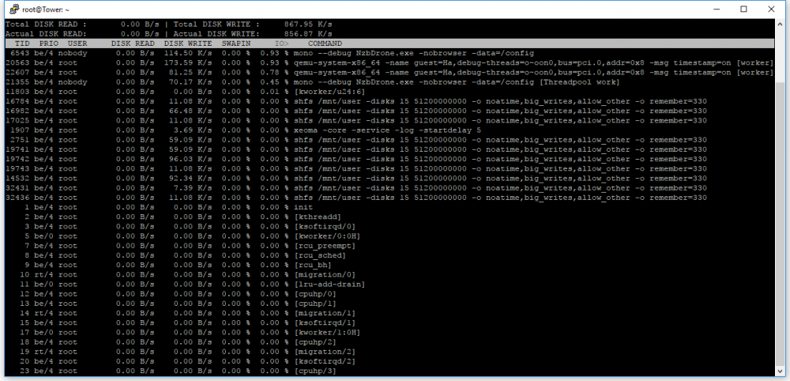Click the [cpuhp/3] command

coord(315,371)
